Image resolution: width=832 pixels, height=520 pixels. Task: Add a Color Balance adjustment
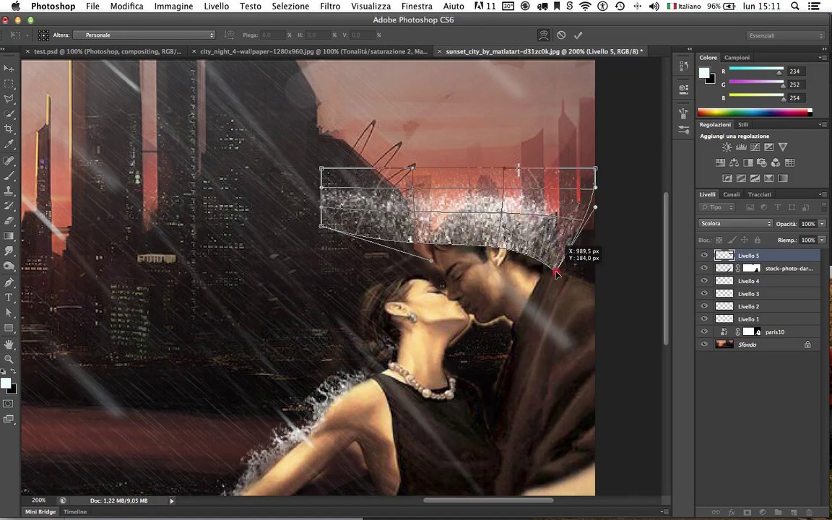[x=734, y=163]
